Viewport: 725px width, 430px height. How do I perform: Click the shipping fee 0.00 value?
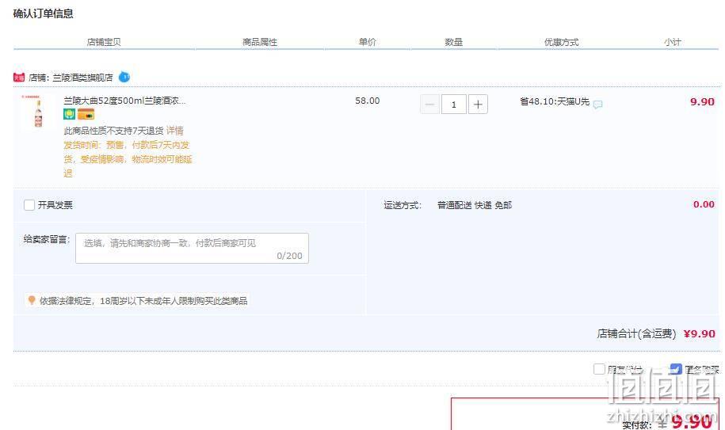(704, 204)
